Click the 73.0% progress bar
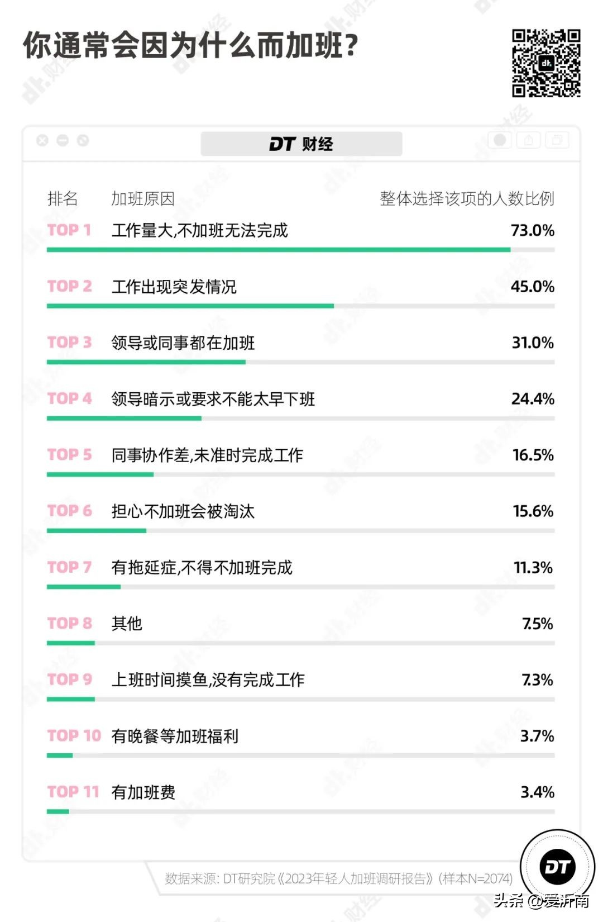 279,250
